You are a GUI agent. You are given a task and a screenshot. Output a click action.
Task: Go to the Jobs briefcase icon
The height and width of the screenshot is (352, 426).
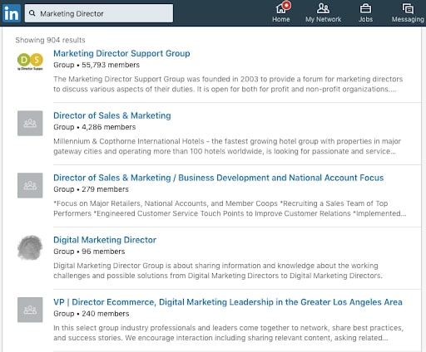365,8
